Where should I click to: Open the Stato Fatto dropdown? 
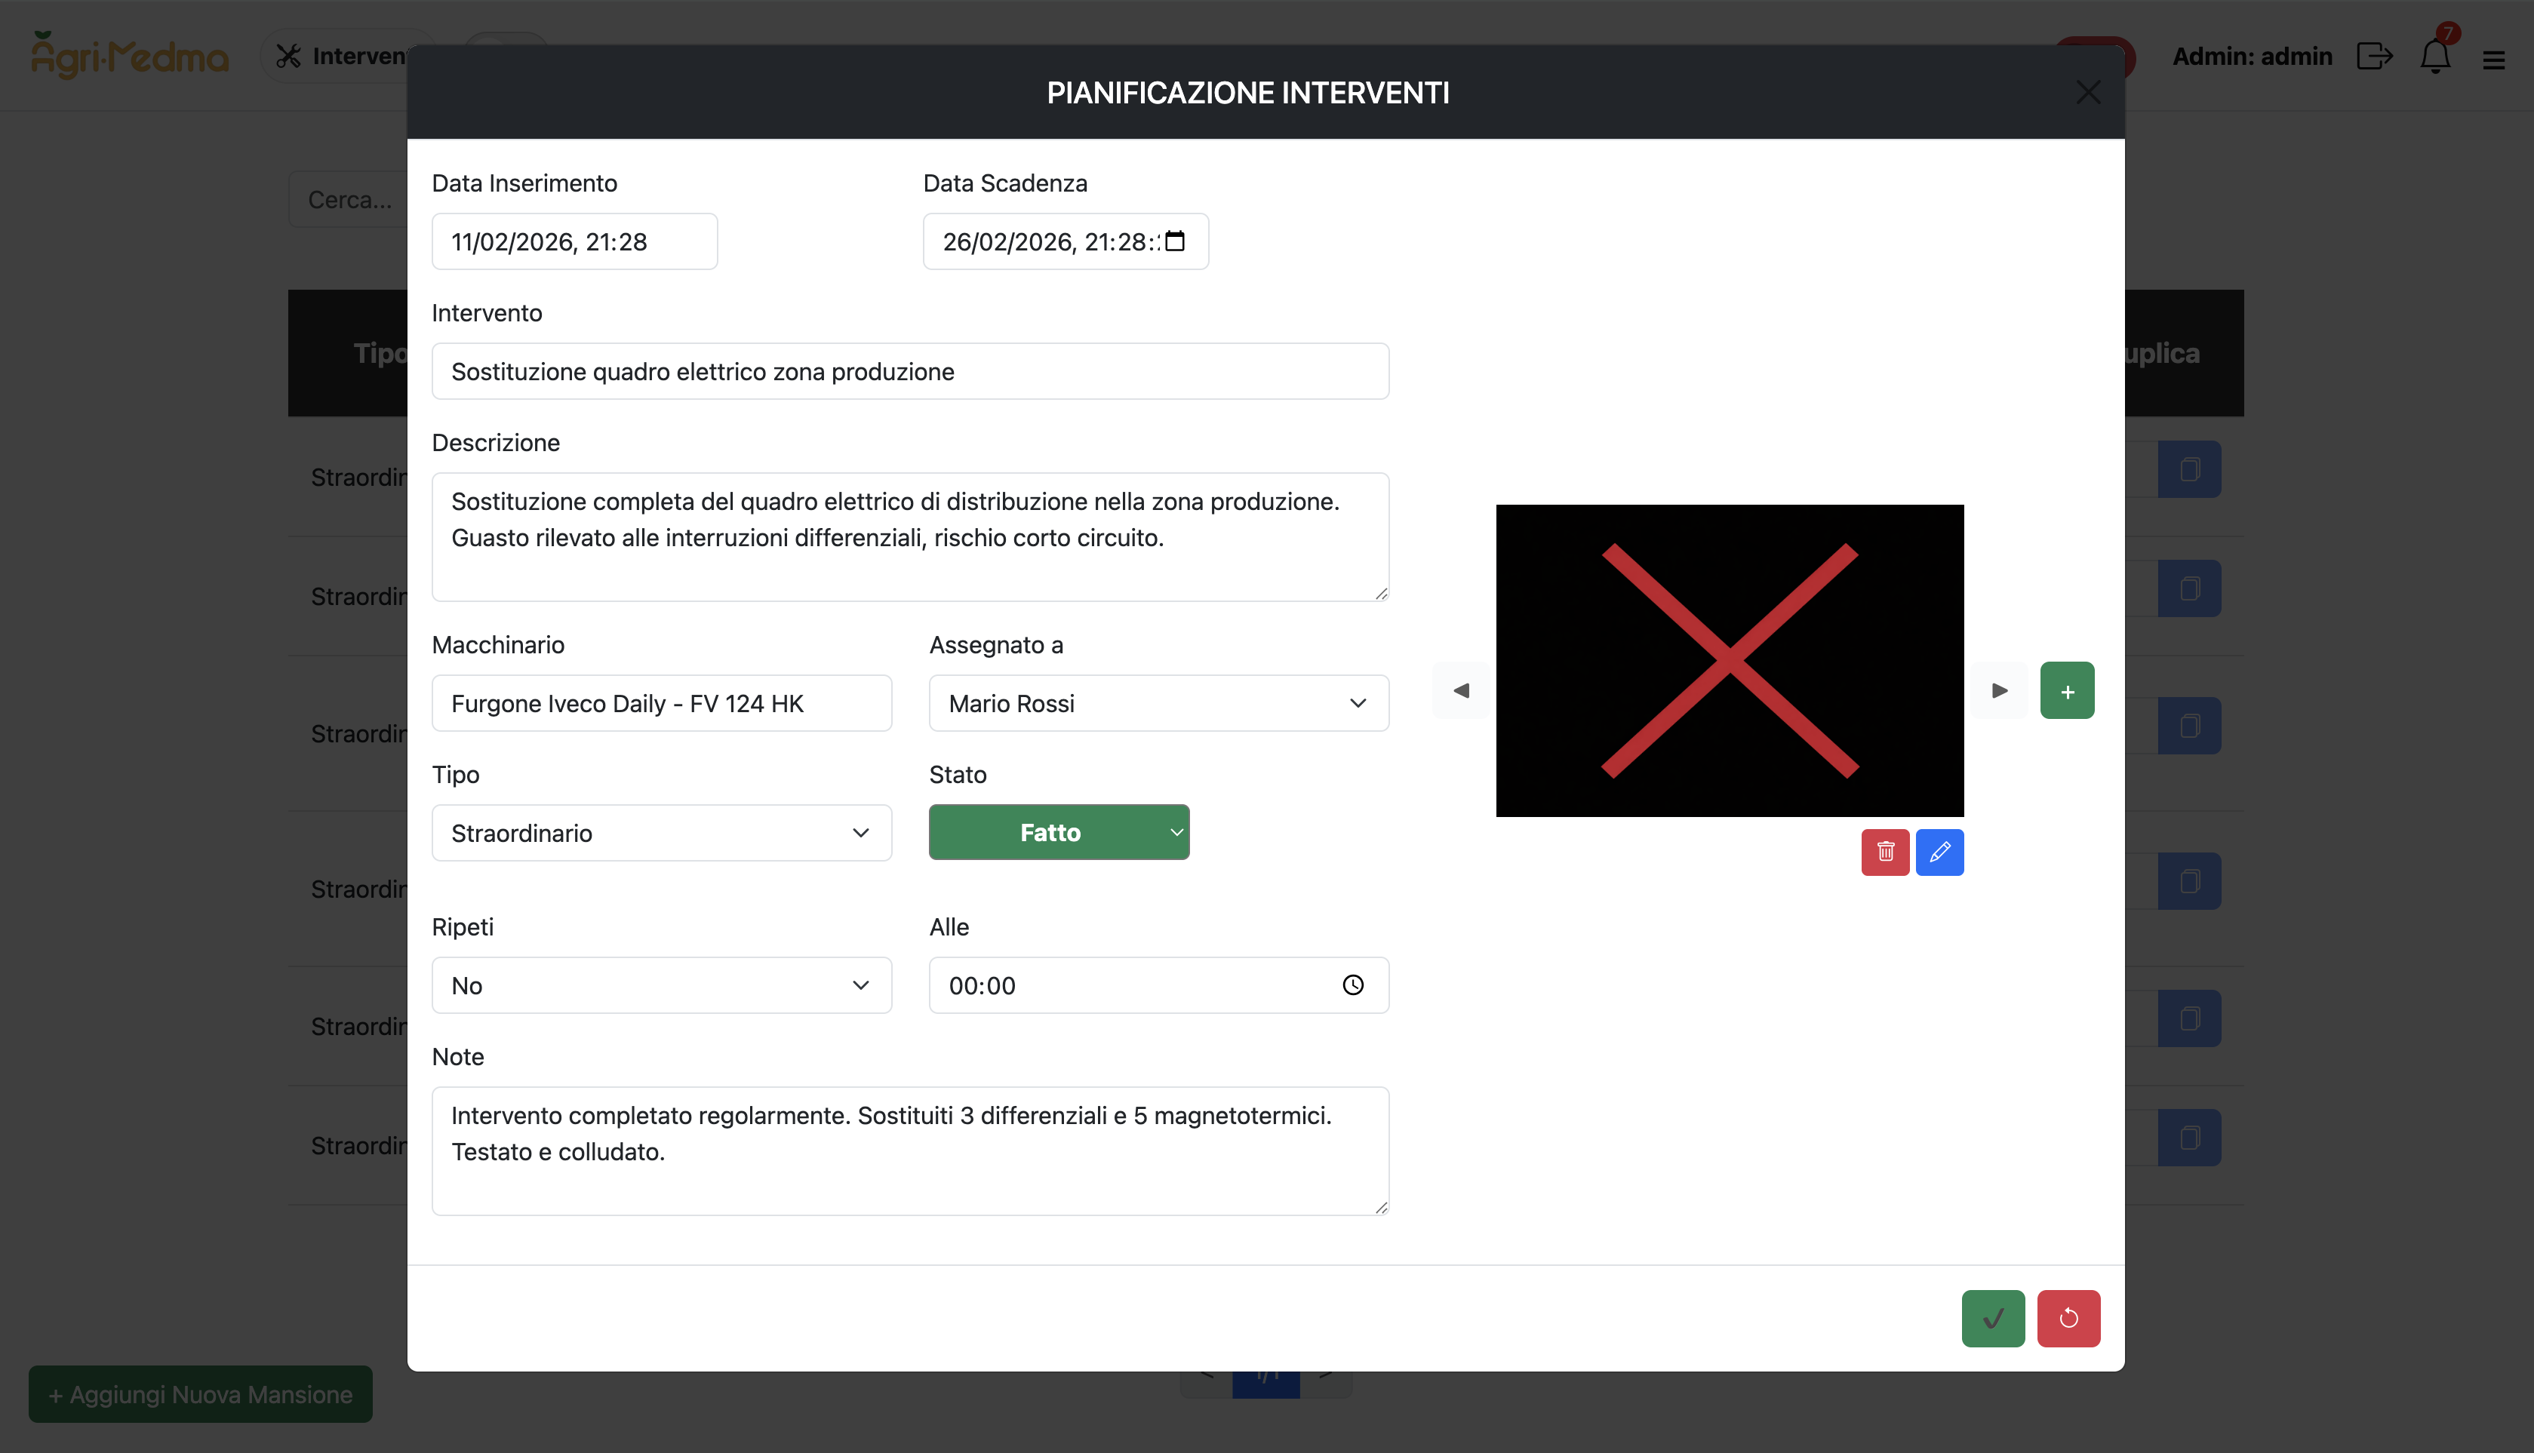coord(1059,832)
